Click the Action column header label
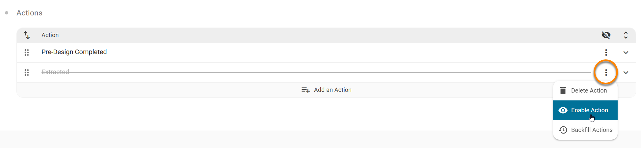 (x=50, y=35)
